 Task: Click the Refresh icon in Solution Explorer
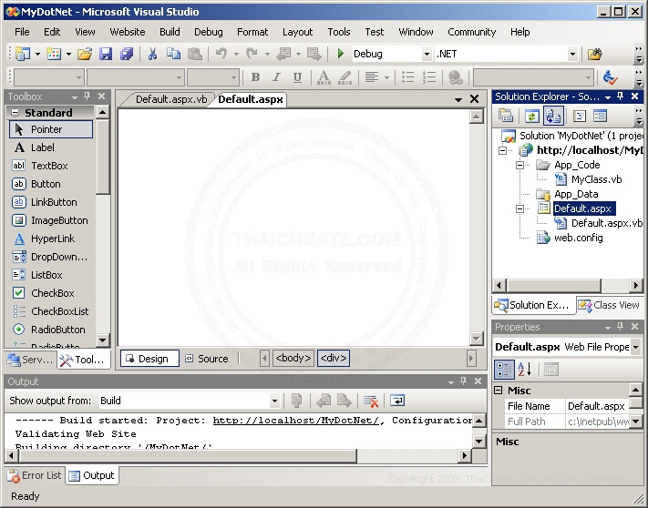[x=532, y=117]
